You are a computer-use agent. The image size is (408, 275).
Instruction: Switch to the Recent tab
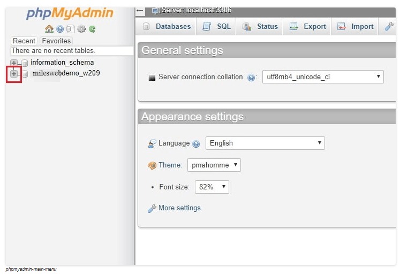(24, 41)
